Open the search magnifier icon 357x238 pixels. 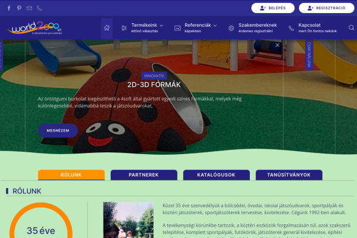point(351,28)
